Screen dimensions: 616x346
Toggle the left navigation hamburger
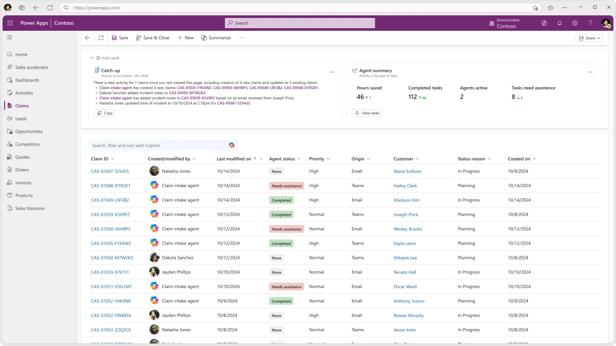click(x=9, y=37)
